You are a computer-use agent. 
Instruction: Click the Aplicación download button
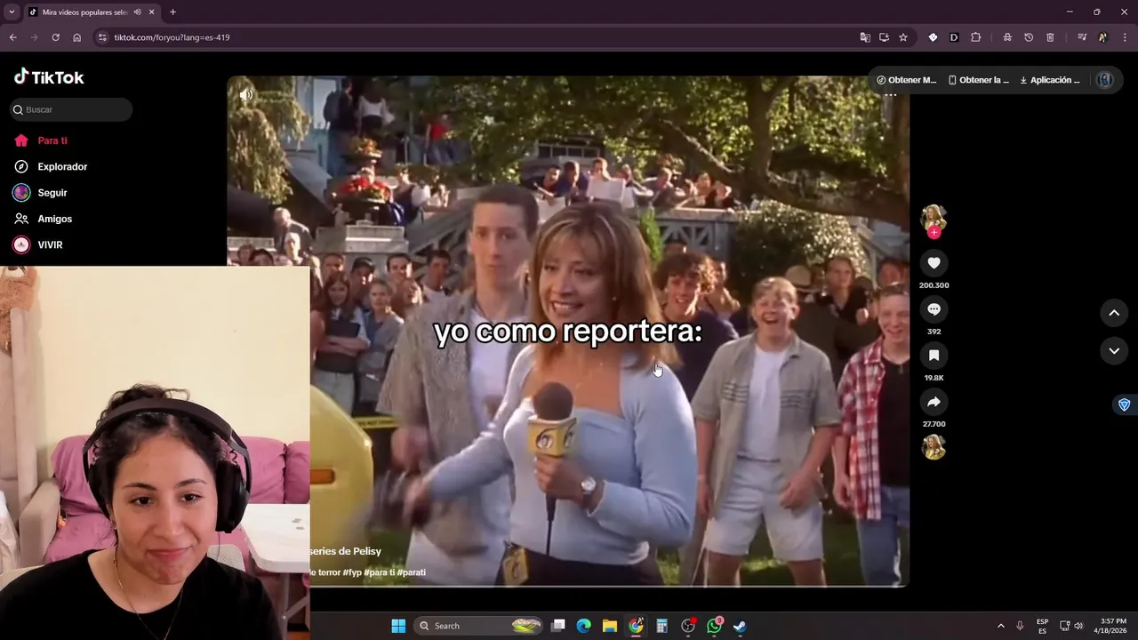tap(1050, 80)
